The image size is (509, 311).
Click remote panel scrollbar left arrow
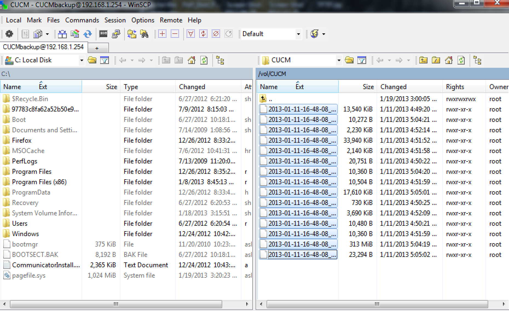pyautogui.click(x=261, y=304)
